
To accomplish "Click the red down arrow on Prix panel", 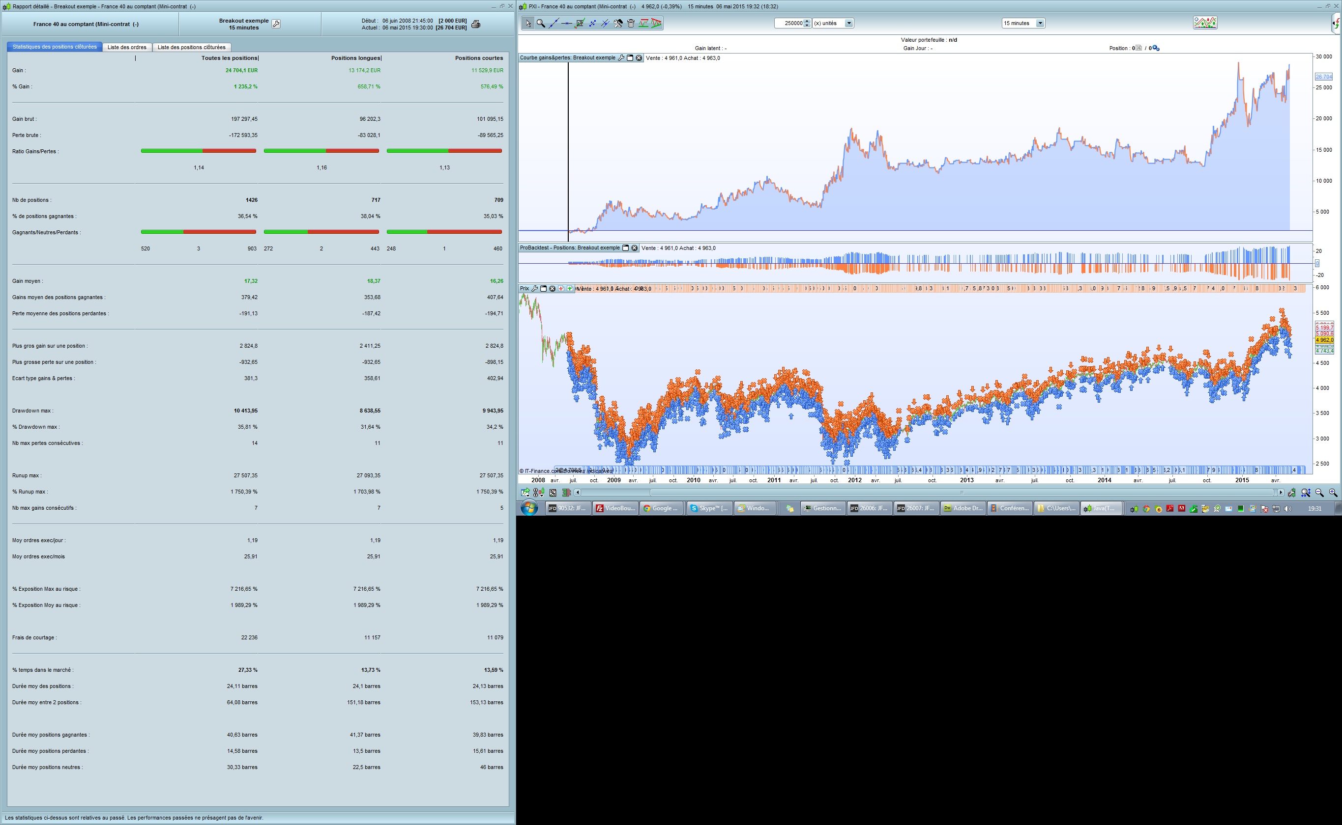I will pos(561,289).
